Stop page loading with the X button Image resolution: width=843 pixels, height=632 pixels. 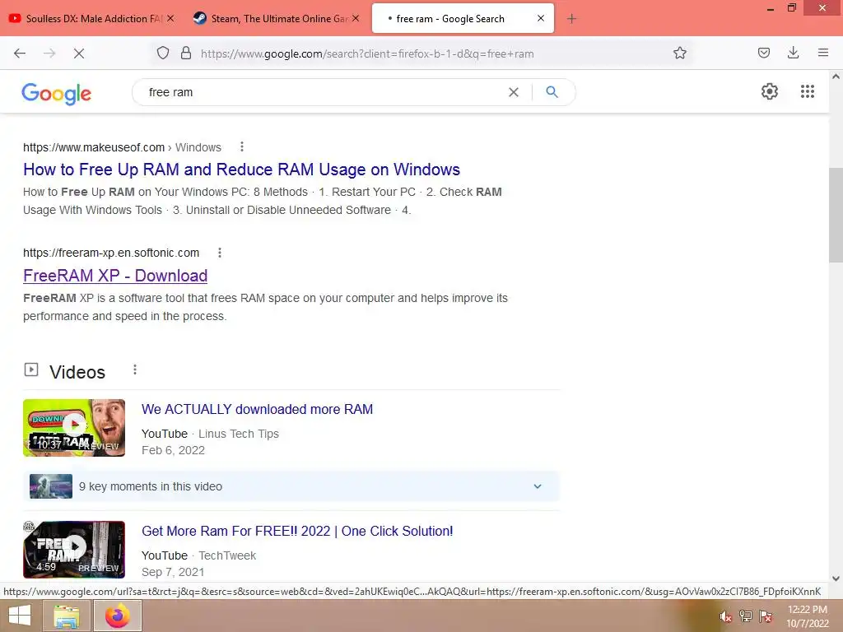78,53
